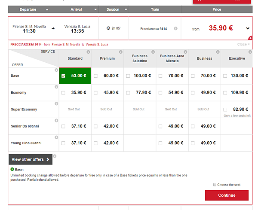Image resolution: width=258 pixels, height=210 pixels.
Task: Select Base Business 70.00 € fare
Action: 193,76
